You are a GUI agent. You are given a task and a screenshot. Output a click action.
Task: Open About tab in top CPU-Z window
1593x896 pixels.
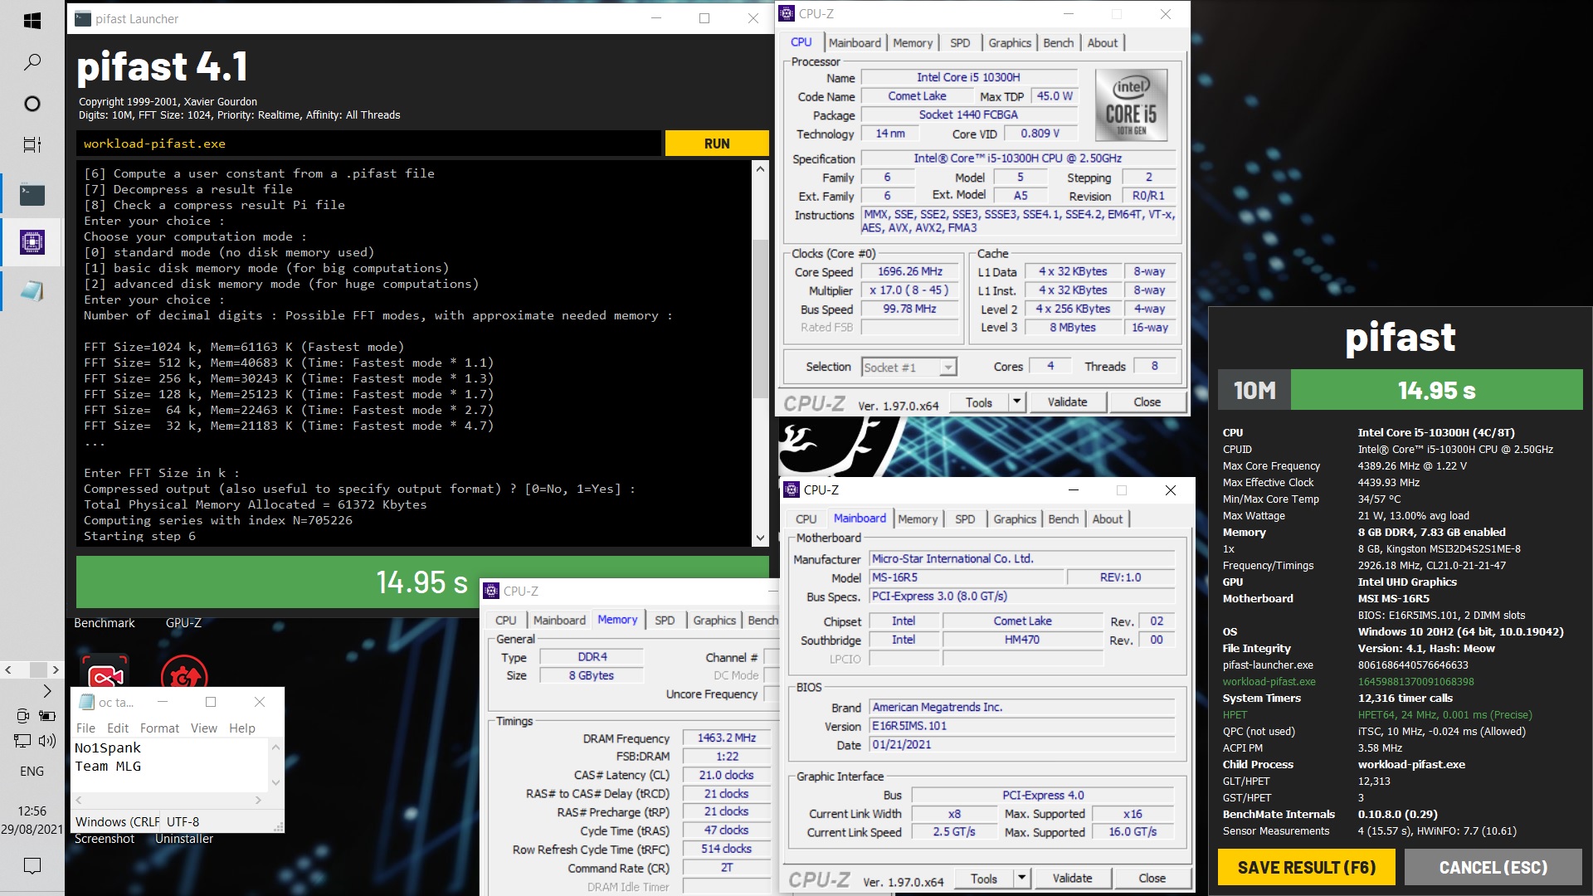click(1103, 43)
